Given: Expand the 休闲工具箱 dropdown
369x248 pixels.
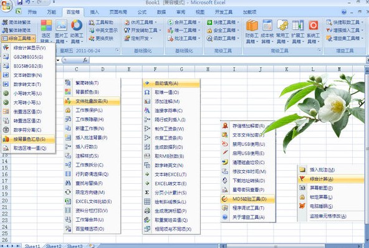Looking at the screenshot, I should coord(156,22).
